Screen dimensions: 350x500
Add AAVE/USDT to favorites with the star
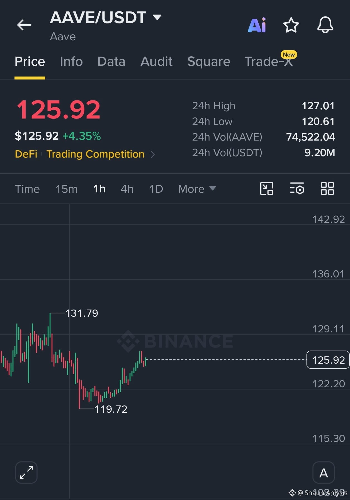tap(291, 25)
